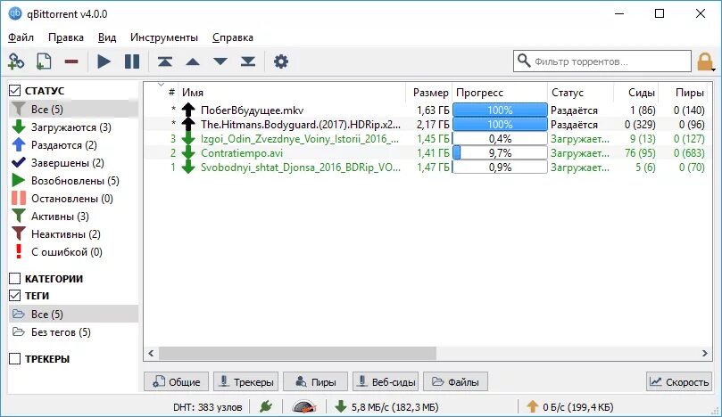Add torrent link via toolbar icon
The height and width of the screenshot is (417, 722).
[x=16, y=61]
